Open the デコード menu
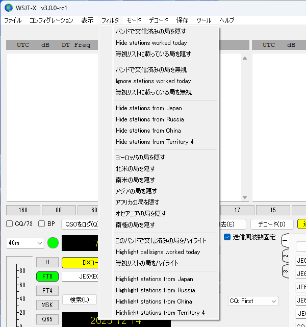The width and height of the screenshot is (306, 327). pyautogui.click(x=159, y=20)
